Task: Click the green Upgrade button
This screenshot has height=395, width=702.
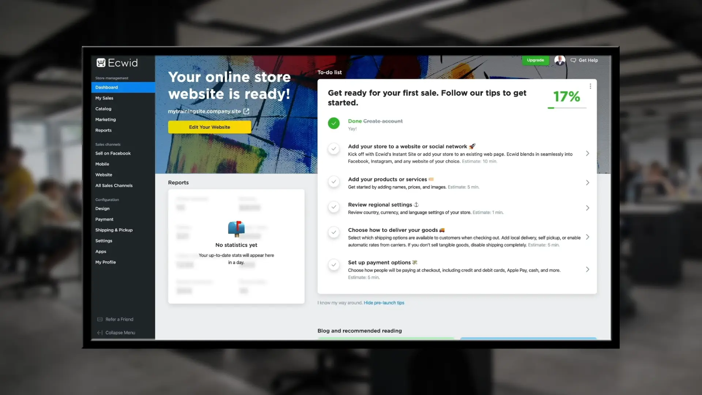Action: 535,60
